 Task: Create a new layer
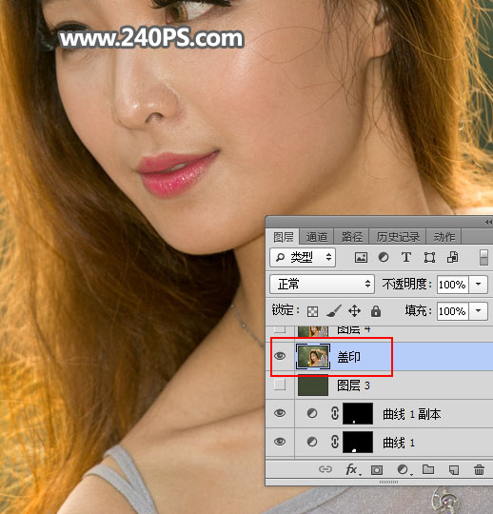click(454, 470)
